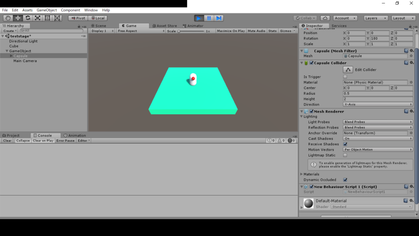The image size is (419, 236).
Task: Toggle the Lightmap Static checkbox
Action: (x=345, y=155)
